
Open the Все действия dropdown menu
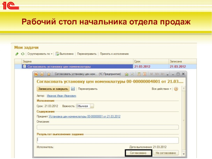pyautogui.click(x=161, y=89)
